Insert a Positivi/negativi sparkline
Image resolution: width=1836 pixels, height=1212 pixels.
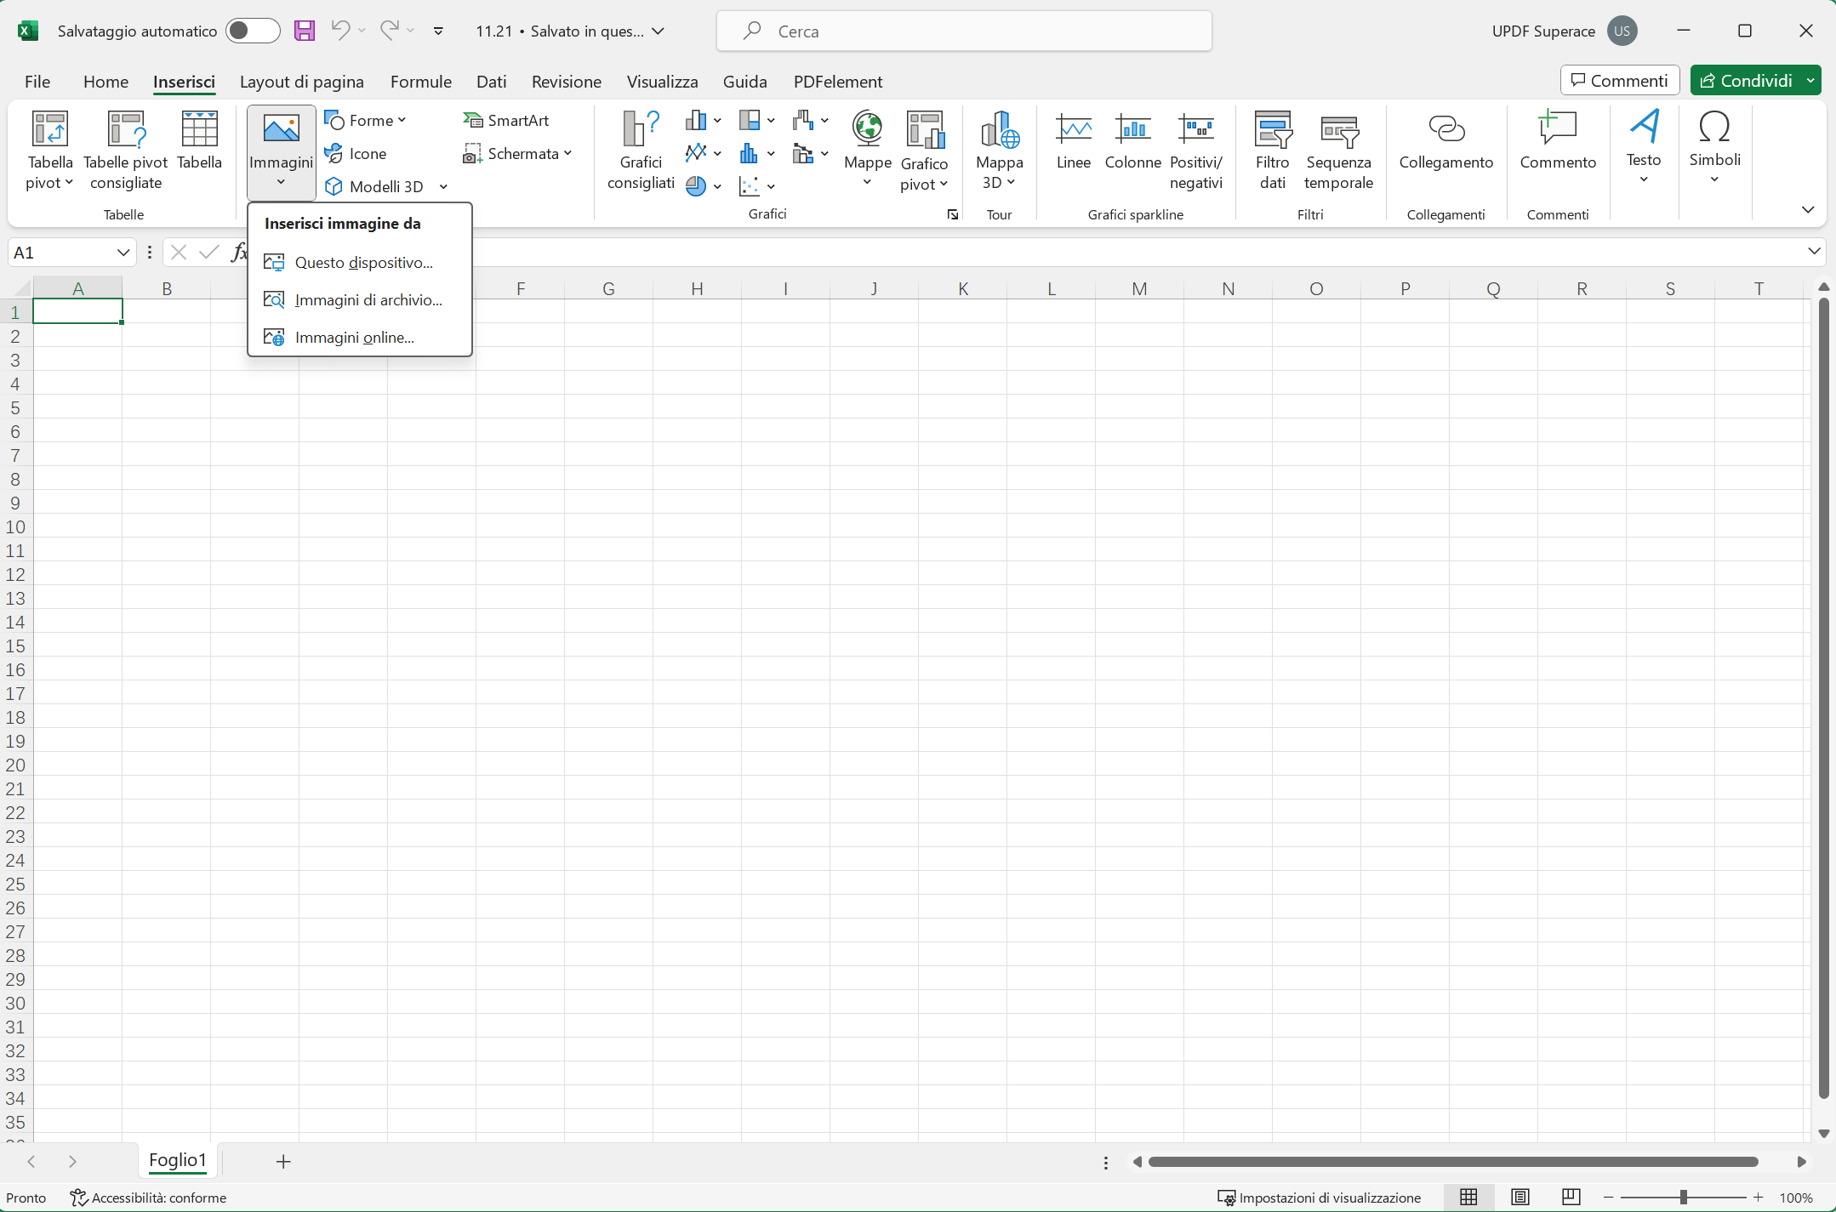pos(1195,151)
